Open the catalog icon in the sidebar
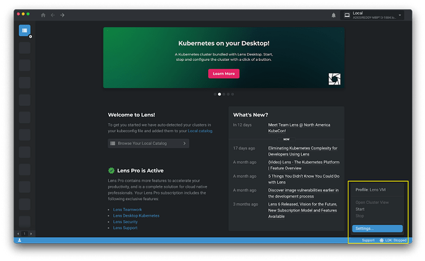 point(24,30)
